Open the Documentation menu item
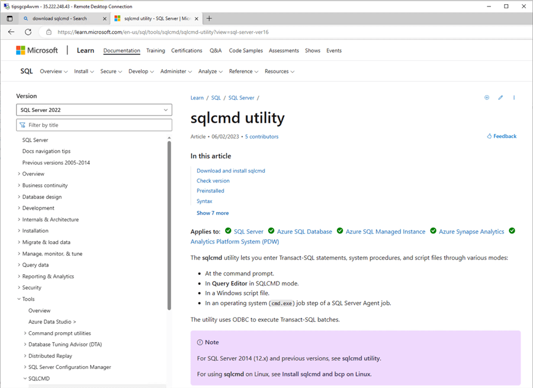This screenshot has width=533, height=388. [x=121, y=50]
